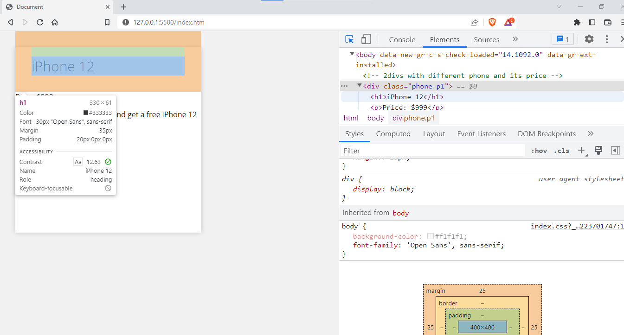Select the html comment node about phones
The image size is (624, 335).
(463, 76)
